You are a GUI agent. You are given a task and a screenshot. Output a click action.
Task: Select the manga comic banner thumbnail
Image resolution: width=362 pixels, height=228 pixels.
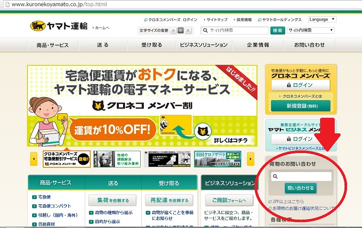pyautogui.click(x=168, y=159)
